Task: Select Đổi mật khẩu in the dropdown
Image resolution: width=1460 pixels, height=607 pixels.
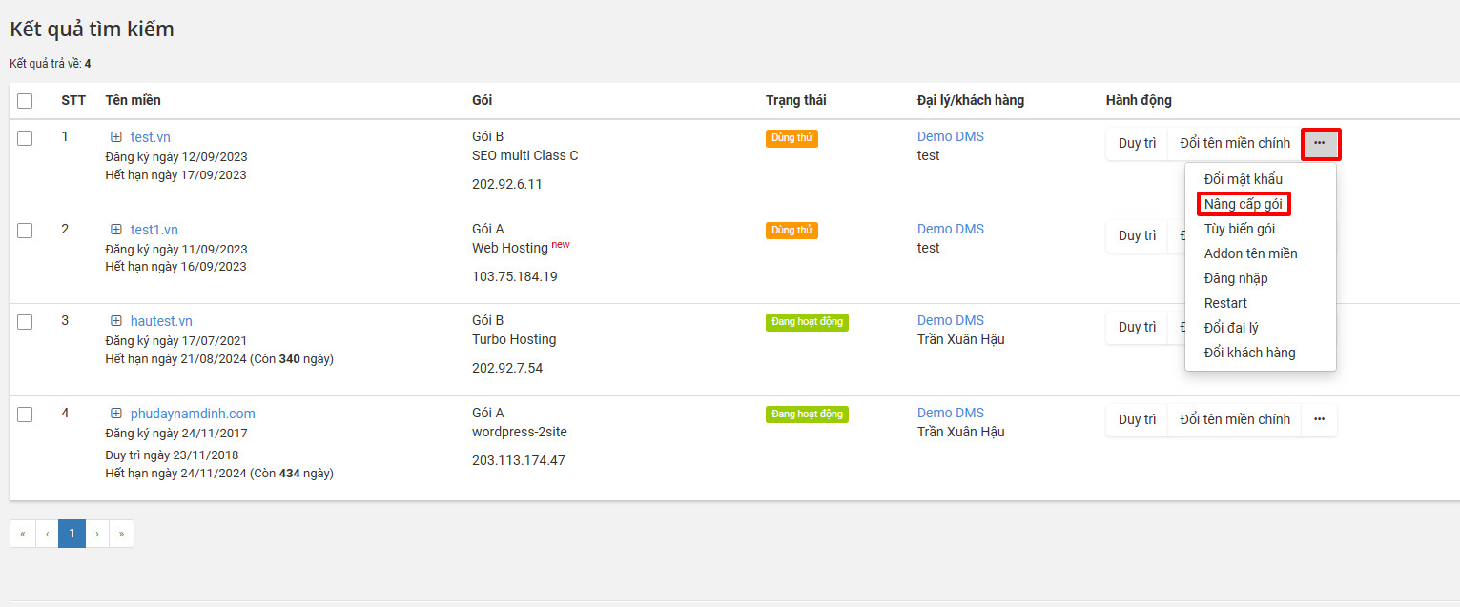Action: (1244, 179)
